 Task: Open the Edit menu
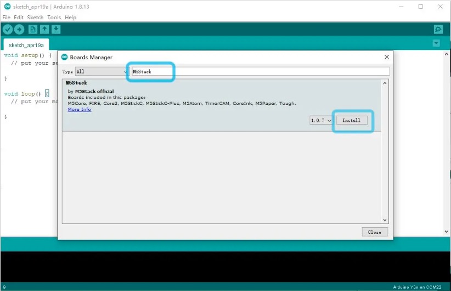tap(19, 17)
